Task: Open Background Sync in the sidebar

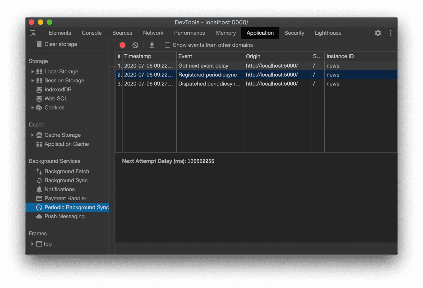Action: click(x=66, y=180)
